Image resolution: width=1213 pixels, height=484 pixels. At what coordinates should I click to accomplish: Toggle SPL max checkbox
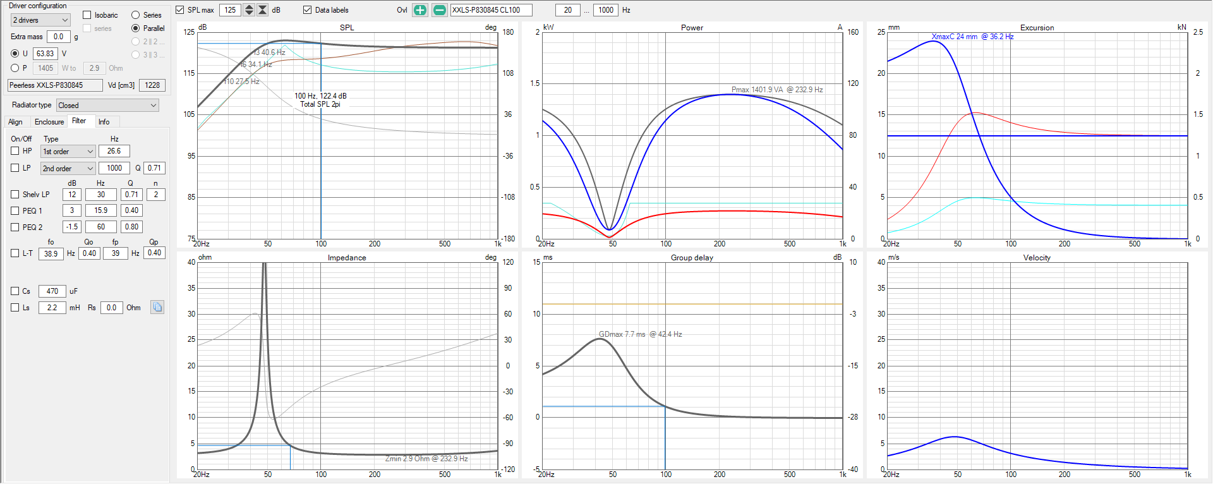[x=180, y=10]
